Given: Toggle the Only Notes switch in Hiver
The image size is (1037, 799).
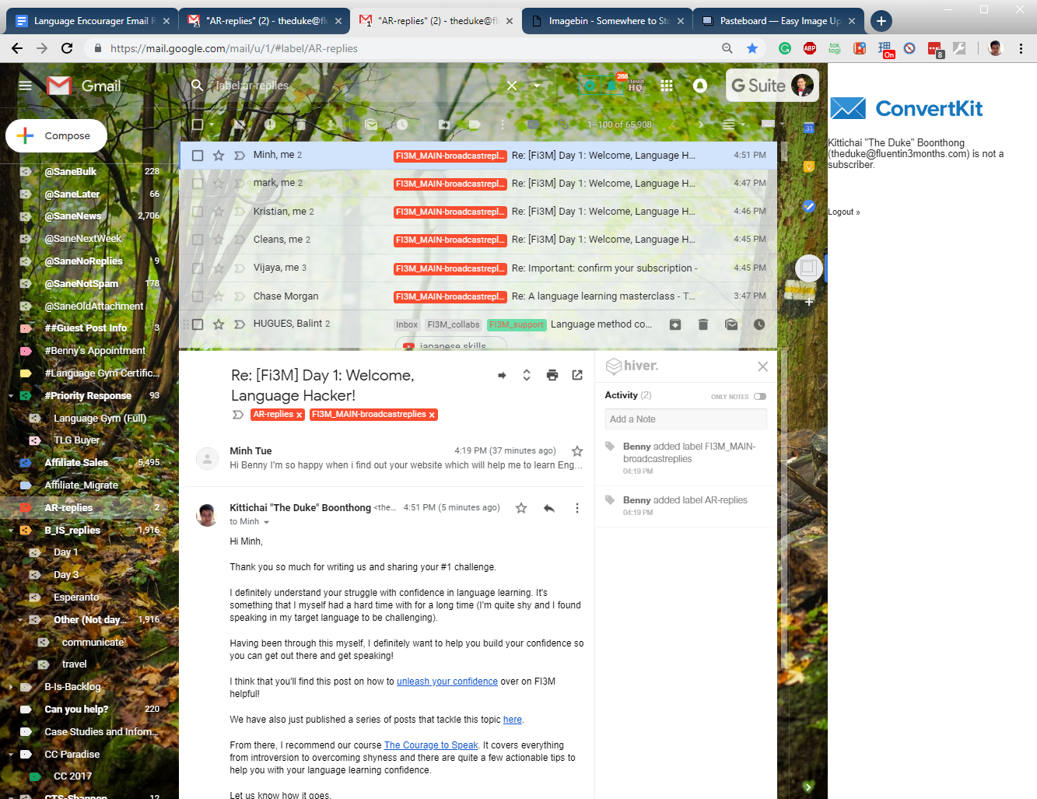Looking at the screenshot, I should 760,397.
